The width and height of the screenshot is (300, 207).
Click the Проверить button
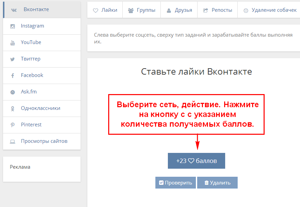click(x=175, y=183)
